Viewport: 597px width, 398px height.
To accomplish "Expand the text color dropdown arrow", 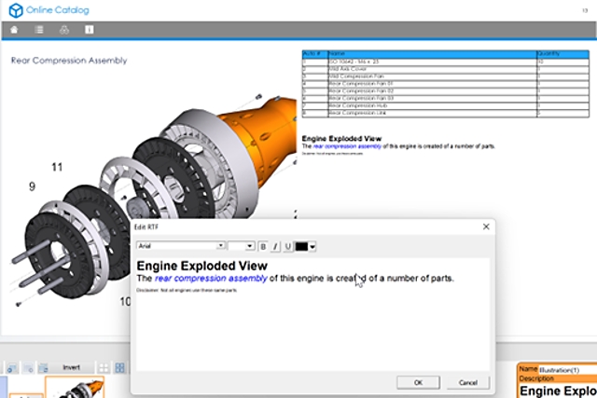I will tap(312, 246).
